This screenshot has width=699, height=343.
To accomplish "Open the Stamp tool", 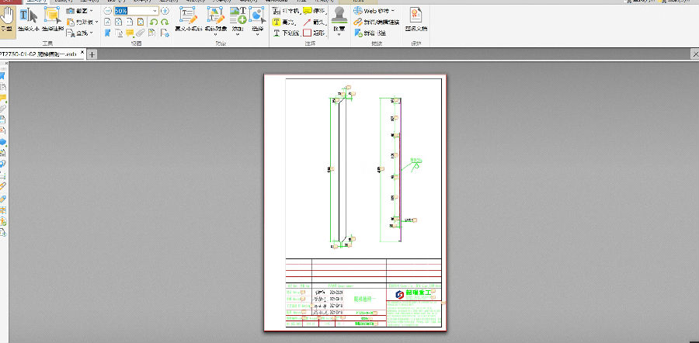I will point(339,16).
